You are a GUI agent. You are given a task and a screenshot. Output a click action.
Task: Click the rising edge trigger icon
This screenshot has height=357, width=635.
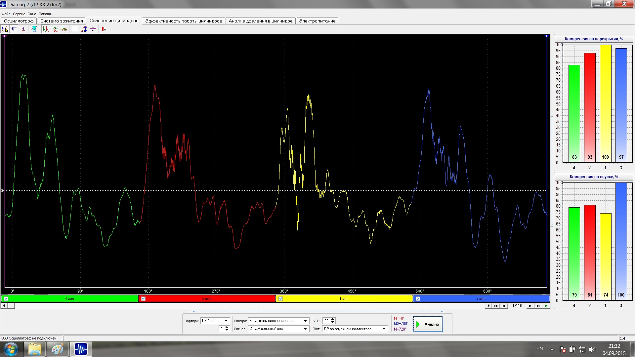click(x=14, y=29)
